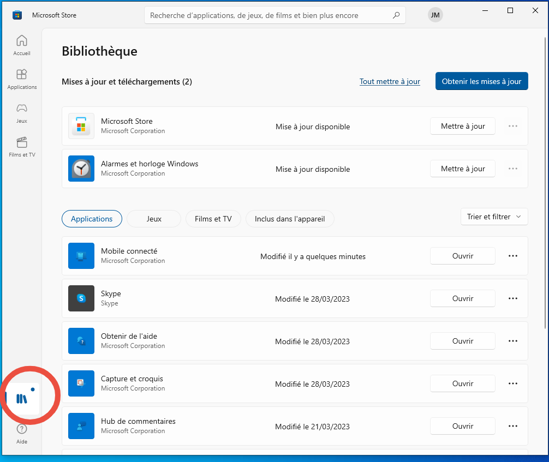Minimize the Microsoft Store window
The image size is (549, 462).
[485, 10]
